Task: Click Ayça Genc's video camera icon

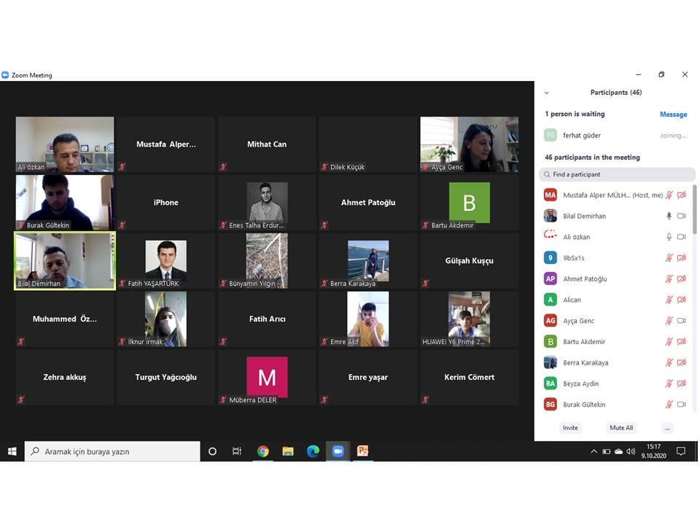Action: tap(682, 321)
